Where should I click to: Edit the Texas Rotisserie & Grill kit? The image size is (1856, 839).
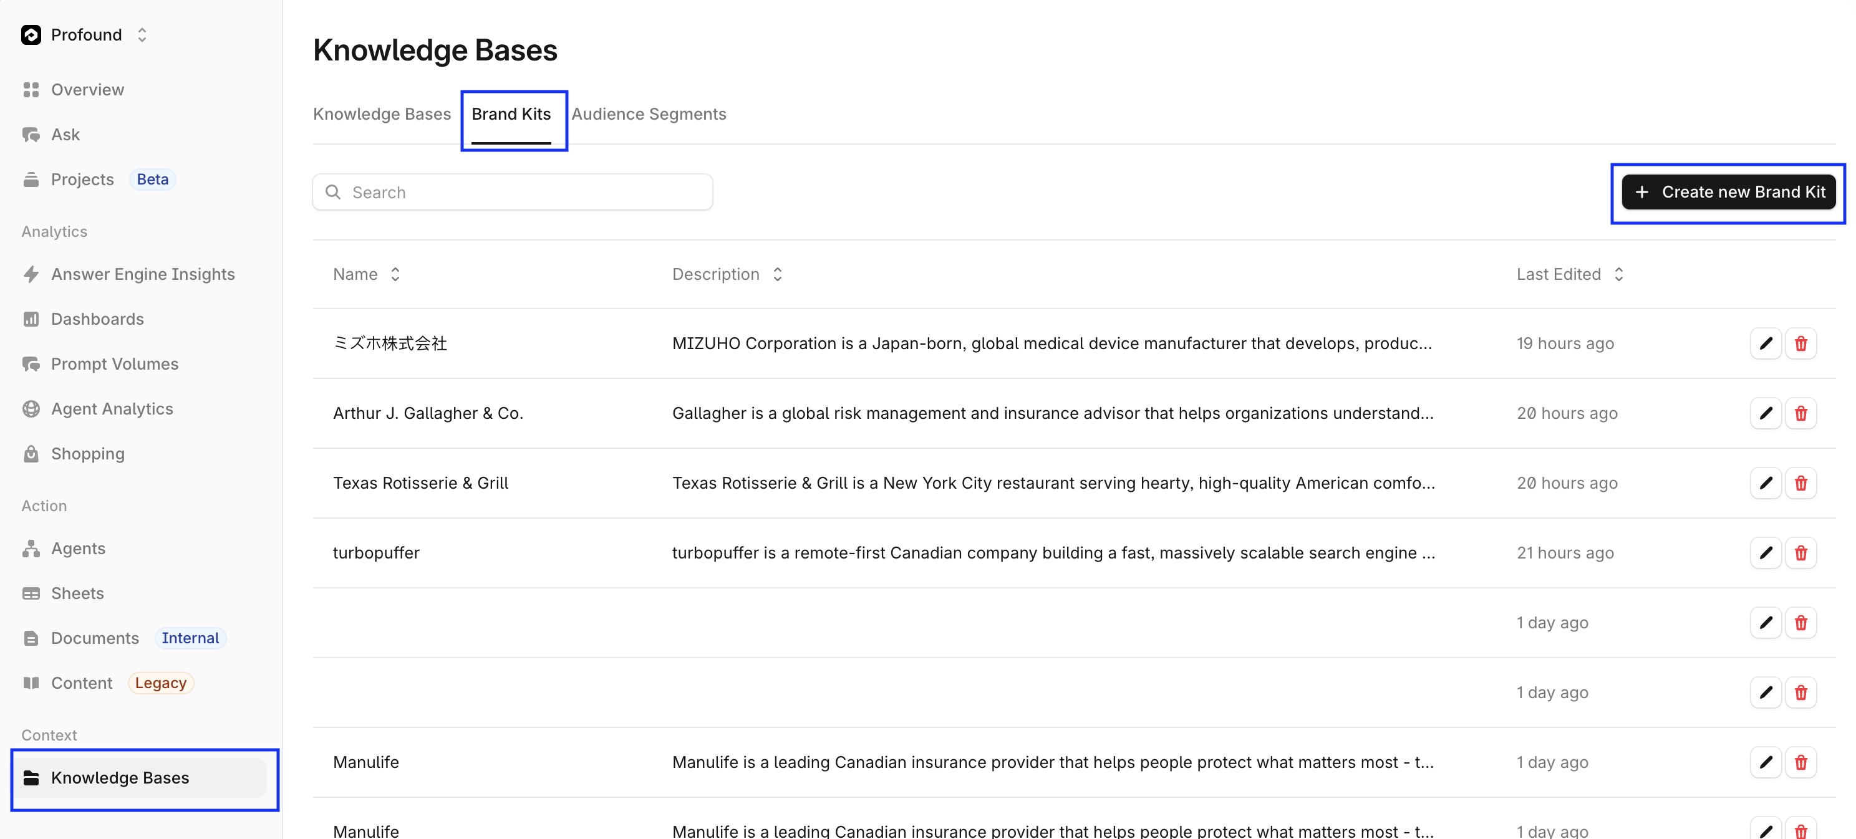click(x=1765, y=483)
